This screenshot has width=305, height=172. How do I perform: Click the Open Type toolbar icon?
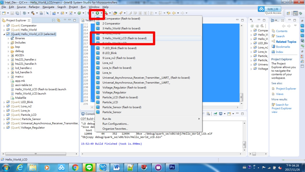(115, 13)
